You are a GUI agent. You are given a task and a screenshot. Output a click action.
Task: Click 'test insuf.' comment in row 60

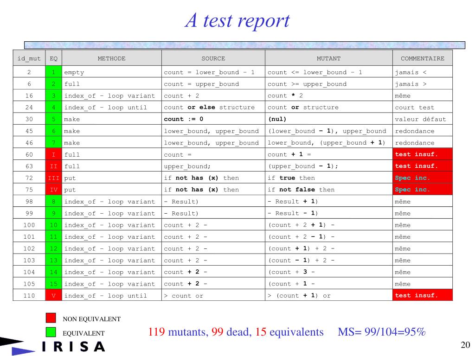pyautogui.click(x=423, y=154)
